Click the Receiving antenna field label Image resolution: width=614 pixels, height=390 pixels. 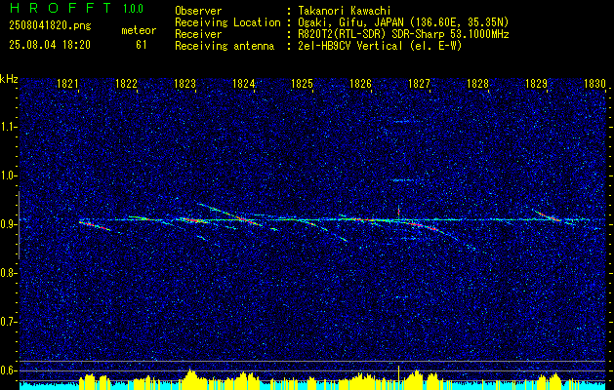(225, 46)
